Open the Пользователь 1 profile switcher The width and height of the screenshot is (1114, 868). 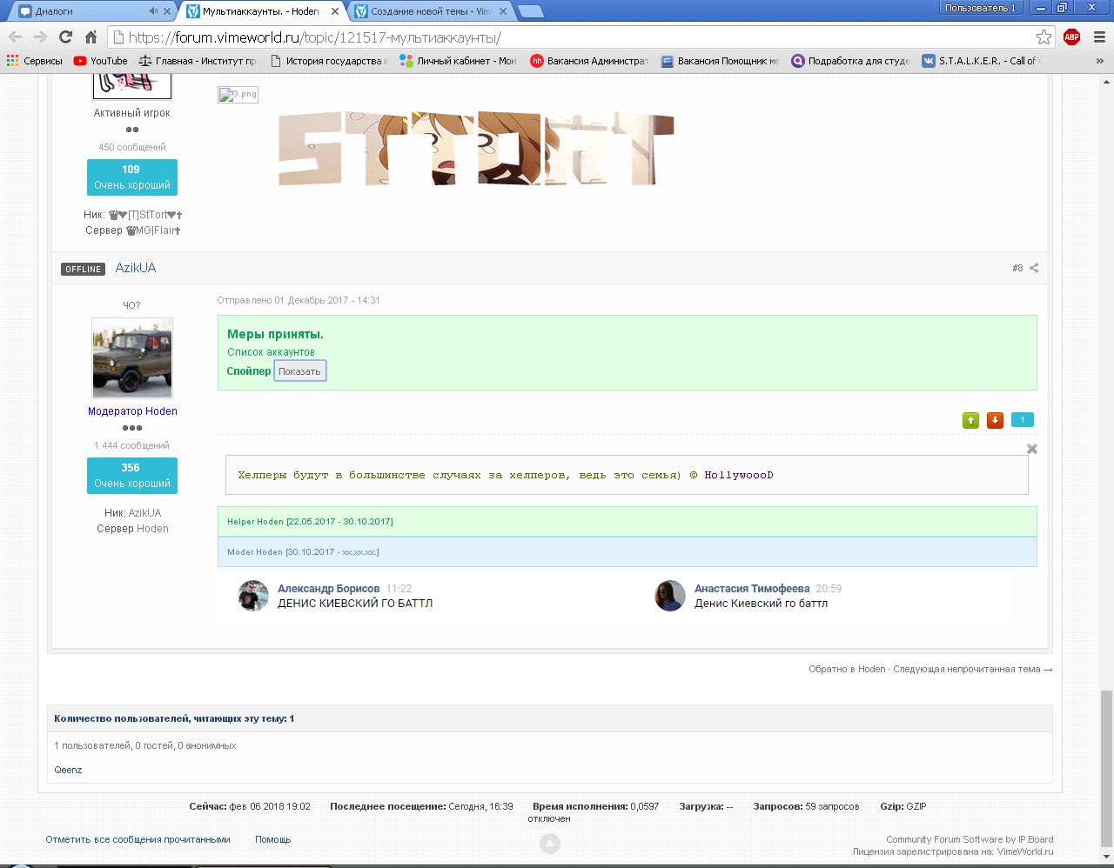pos(980,8)
